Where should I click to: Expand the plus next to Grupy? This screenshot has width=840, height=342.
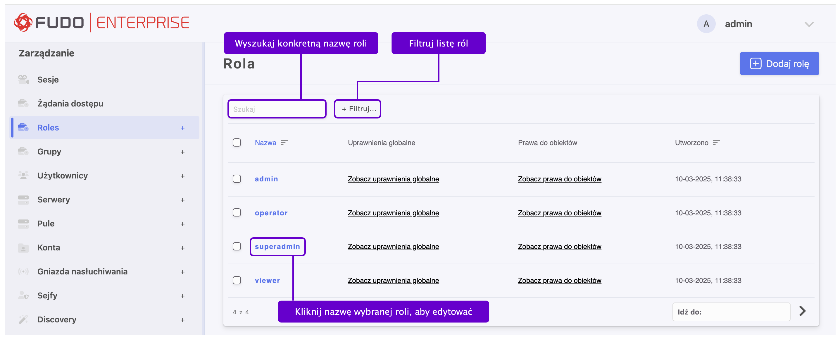pyautogui.click(x=183, y=152)
